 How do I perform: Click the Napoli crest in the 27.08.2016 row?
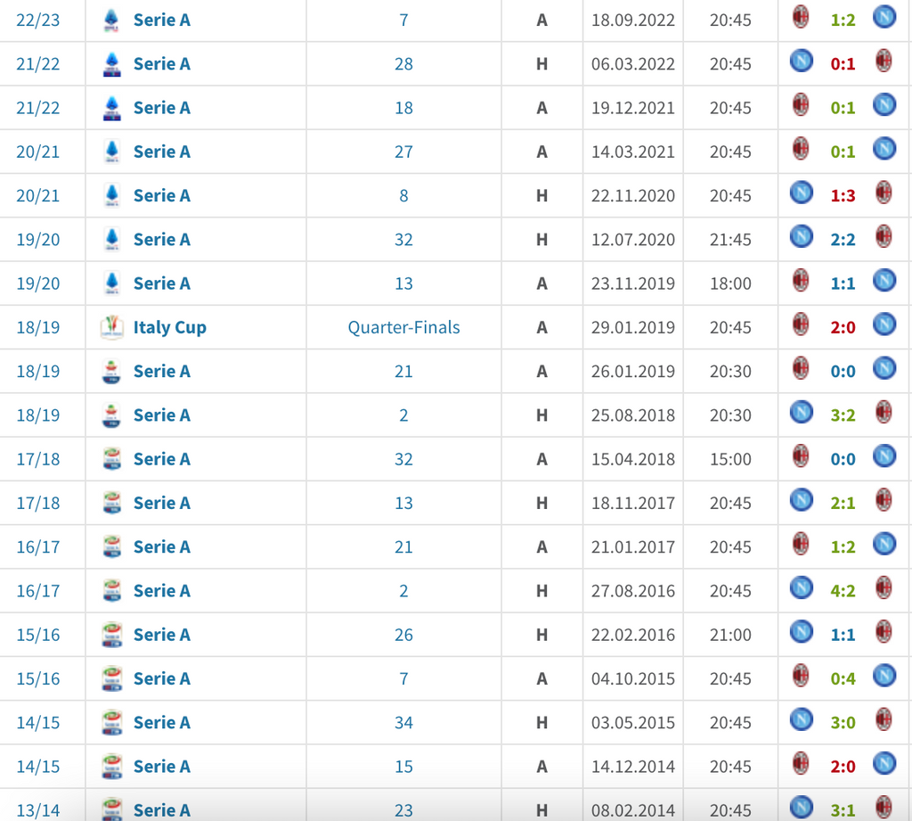[x=801, y=587]
